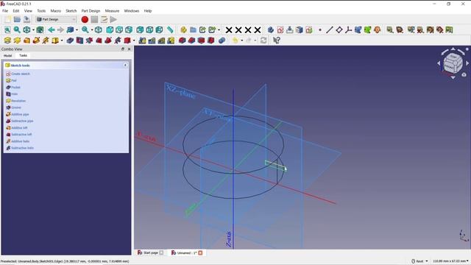
Task: Open the Part Design menu
Action: [x=91, y=11]
